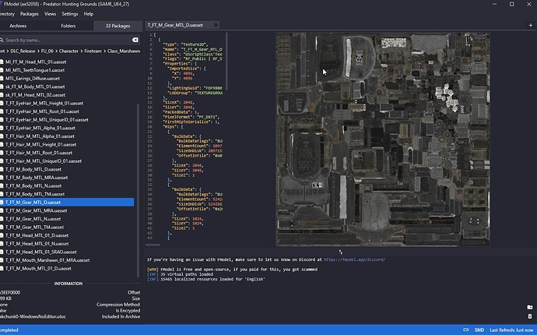Open the FModel Discord link
The image size is (537, 335).
(354, 259)
